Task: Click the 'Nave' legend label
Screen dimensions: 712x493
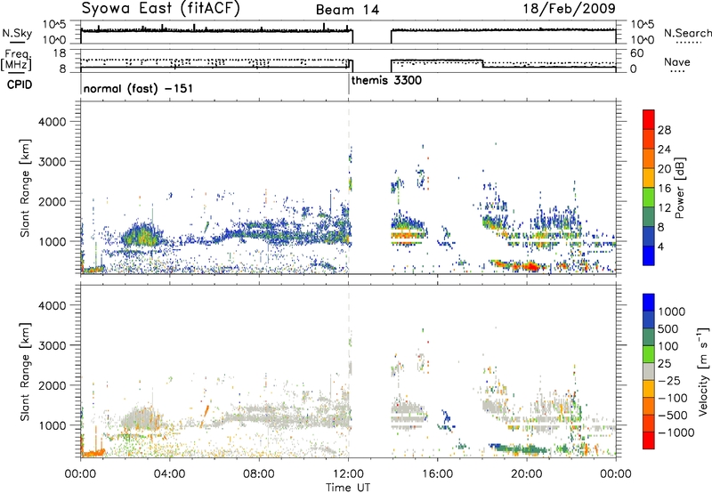Action: [x=677, y=61]
